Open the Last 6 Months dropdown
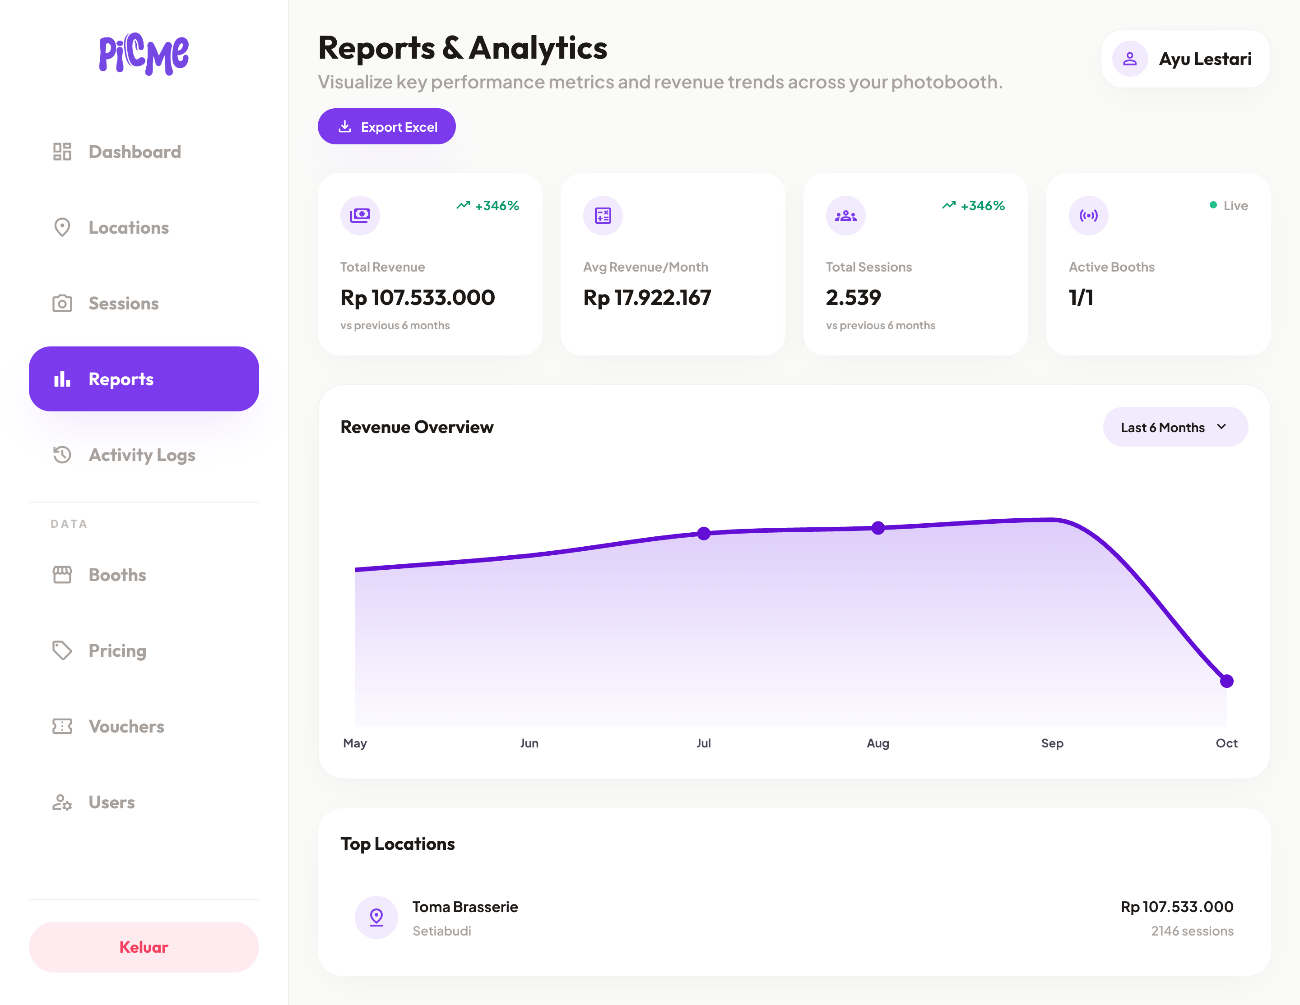The image size is (1300, 1005). point(1175,427)
